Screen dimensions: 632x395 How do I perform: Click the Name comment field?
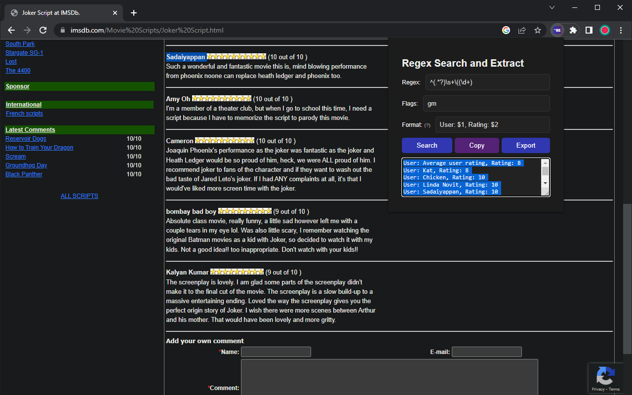[276, 352]
